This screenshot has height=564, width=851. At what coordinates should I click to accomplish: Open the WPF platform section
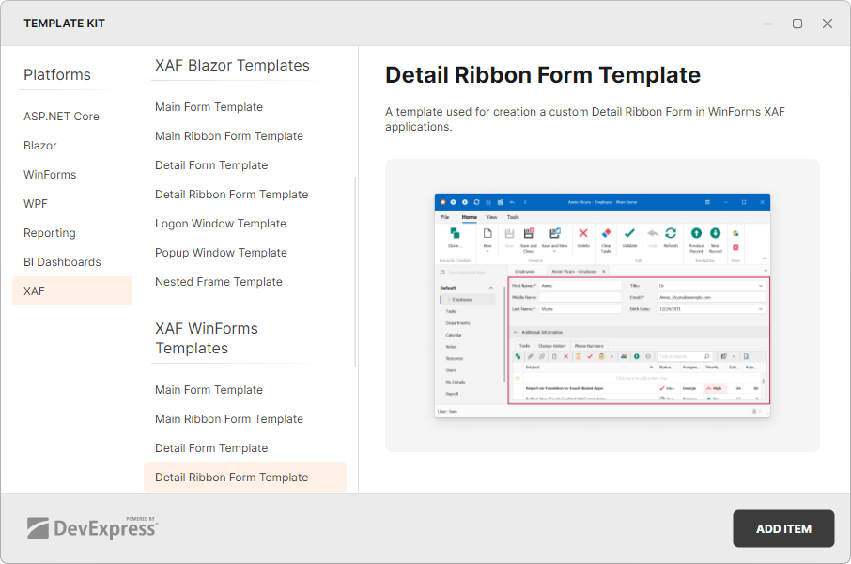click(35, 203)
